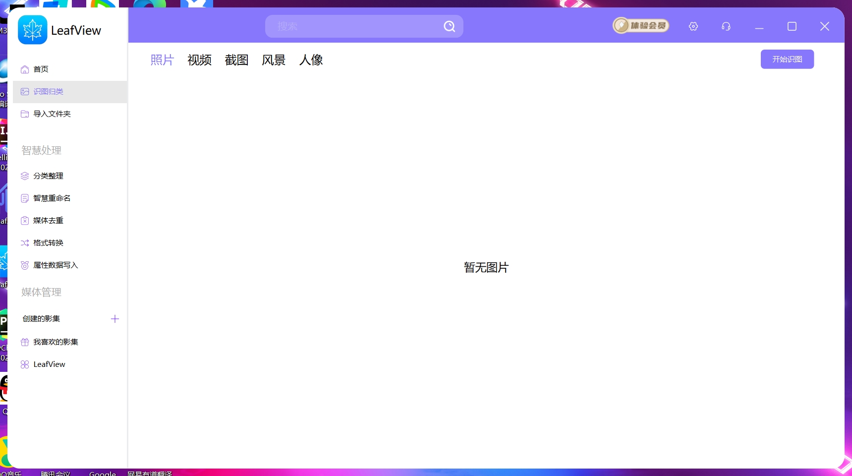Switch to the 人像 tab

pyautogui.click(x=311, y=60)
